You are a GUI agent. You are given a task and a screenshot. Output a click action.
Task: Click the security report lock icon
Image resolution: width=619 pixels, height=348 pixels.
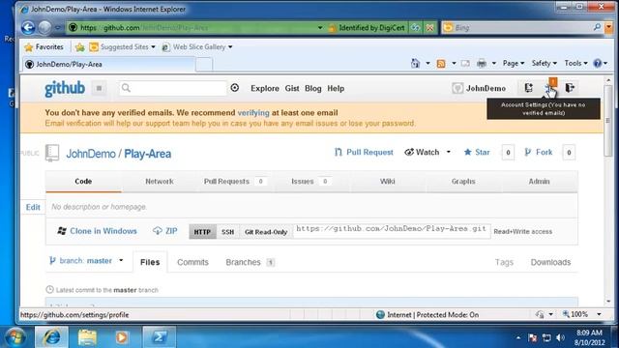point(333,28)
